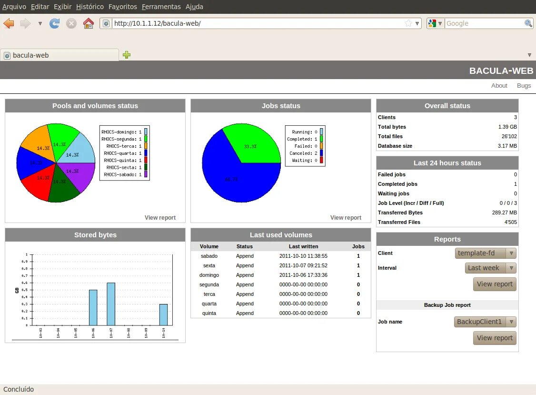Open View report under Pools and volumes

160,218
